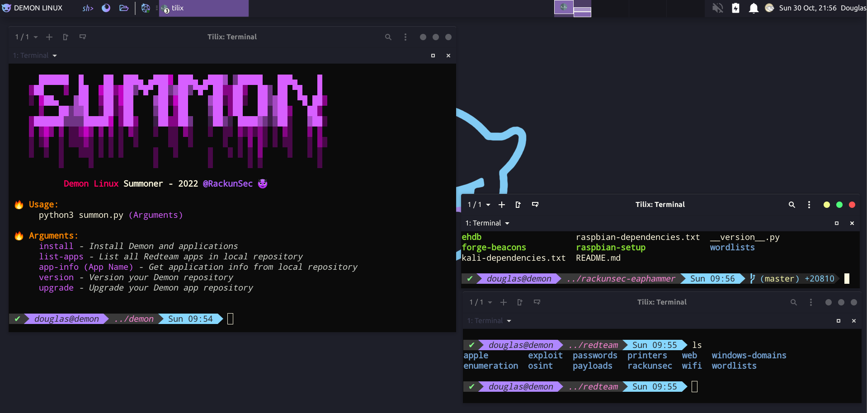Image resolution: width=867 pixels, height=413 pixels.
Task: Open search in redteam Tilix window
Action: [x=794, y=302]
